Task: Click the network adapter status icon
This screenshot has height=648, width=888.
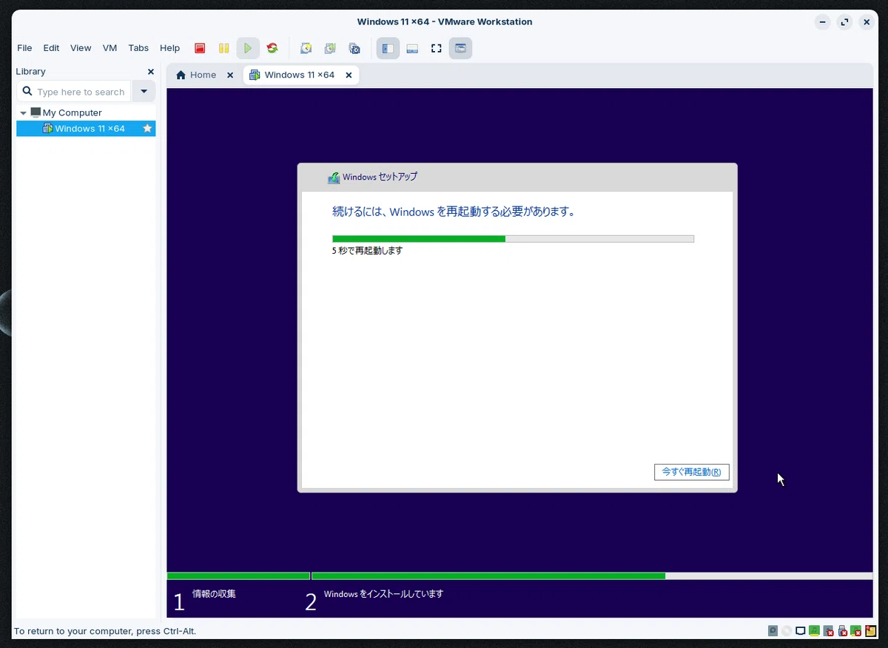Action: (801, 631)
